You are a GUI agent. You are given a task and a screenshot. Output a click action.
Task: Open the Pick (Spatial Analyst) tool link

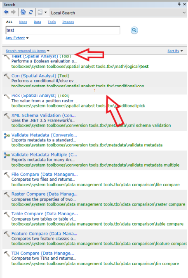tap(40, 96)
